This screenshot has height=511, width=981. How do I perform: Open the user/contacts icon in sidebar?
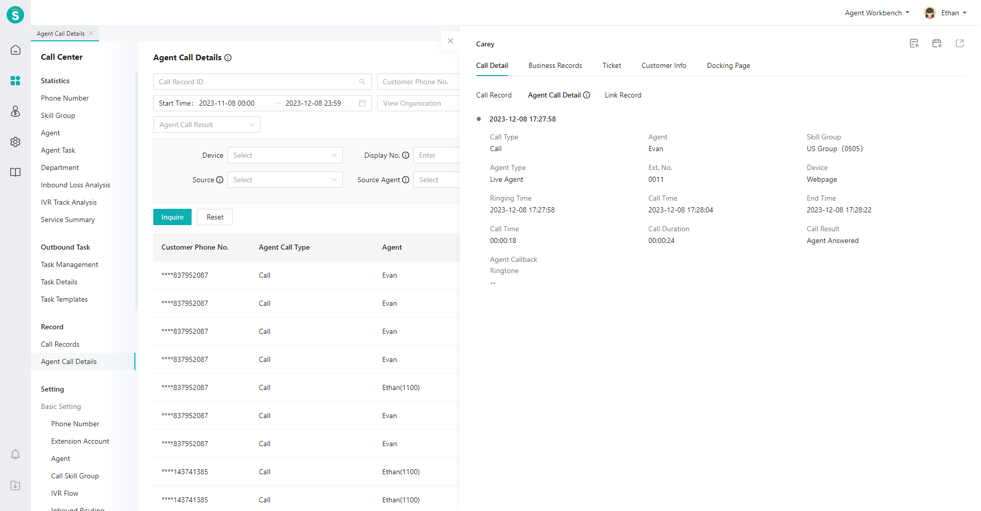coord(15,111)
